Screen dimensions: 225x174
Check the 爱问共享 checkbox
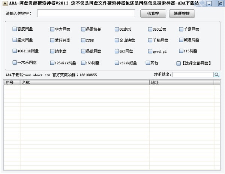[x=52, y=40]
